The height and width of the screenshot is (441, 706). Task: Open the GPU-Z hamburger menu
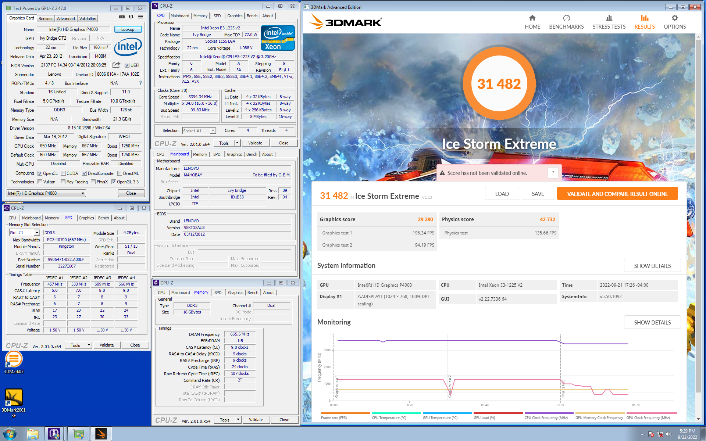(140, 17)
